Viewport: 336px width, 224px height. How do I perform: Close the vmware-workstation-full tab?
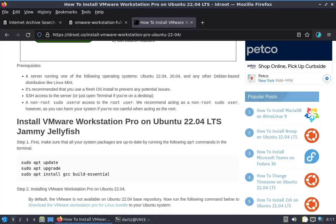126,22
